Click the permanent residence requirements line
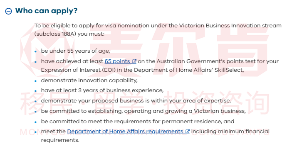Screen dimensions: 287x156 tap(138, 121)
